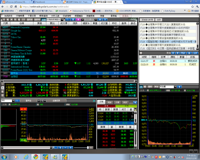Click the list icon beside 富邦金 label

point(42,101)
